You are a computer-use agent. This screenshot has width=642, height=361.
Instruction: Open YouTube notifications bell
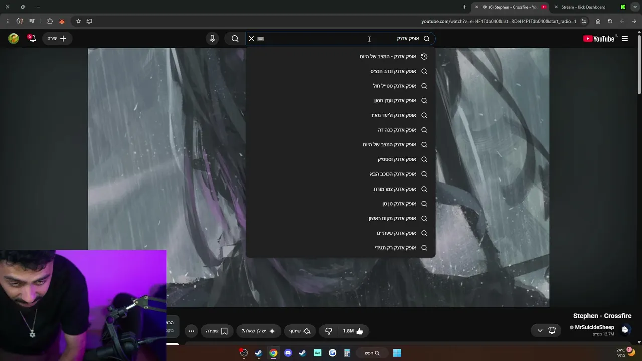click(x=32, y=39)
